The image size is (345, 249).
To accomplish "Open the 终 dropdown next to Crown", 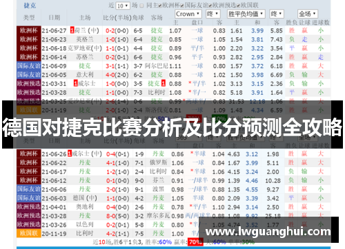I will tap(213, 14).
